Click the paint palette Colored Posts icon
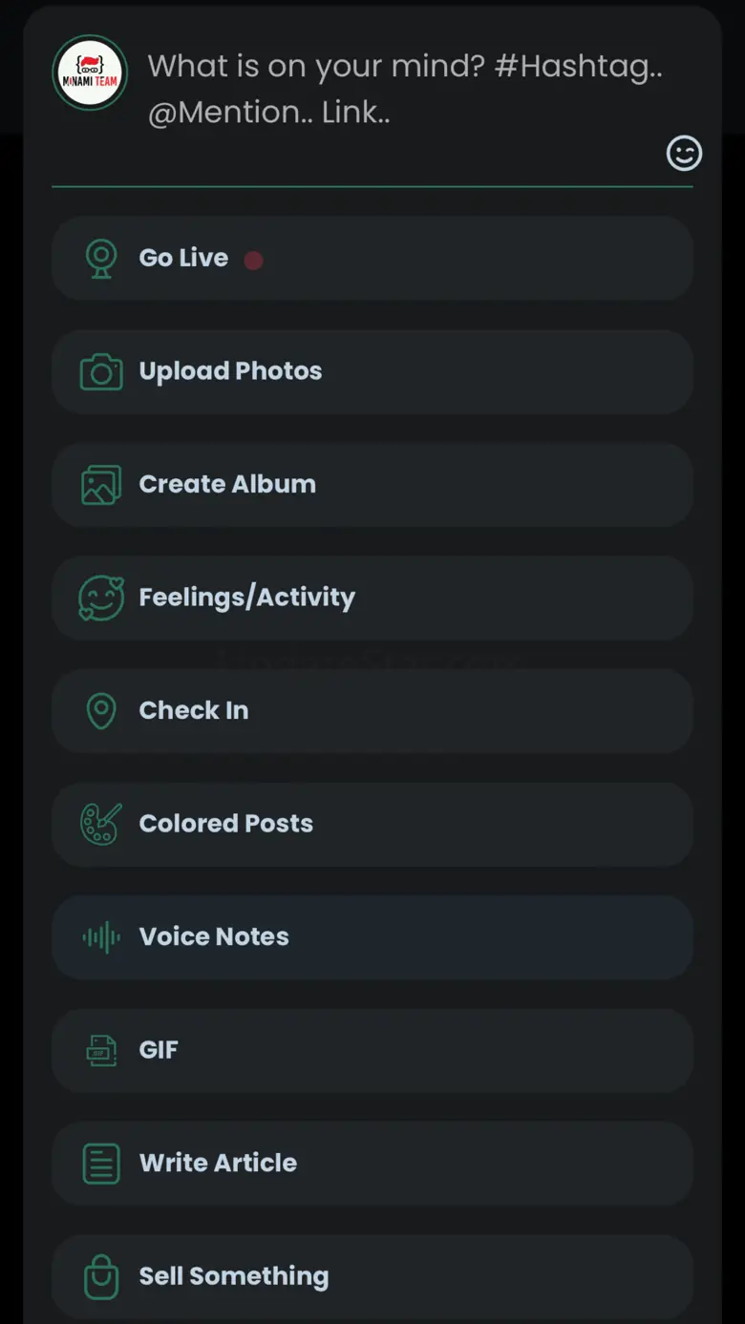745x1324 pixels. pos(101,824)
